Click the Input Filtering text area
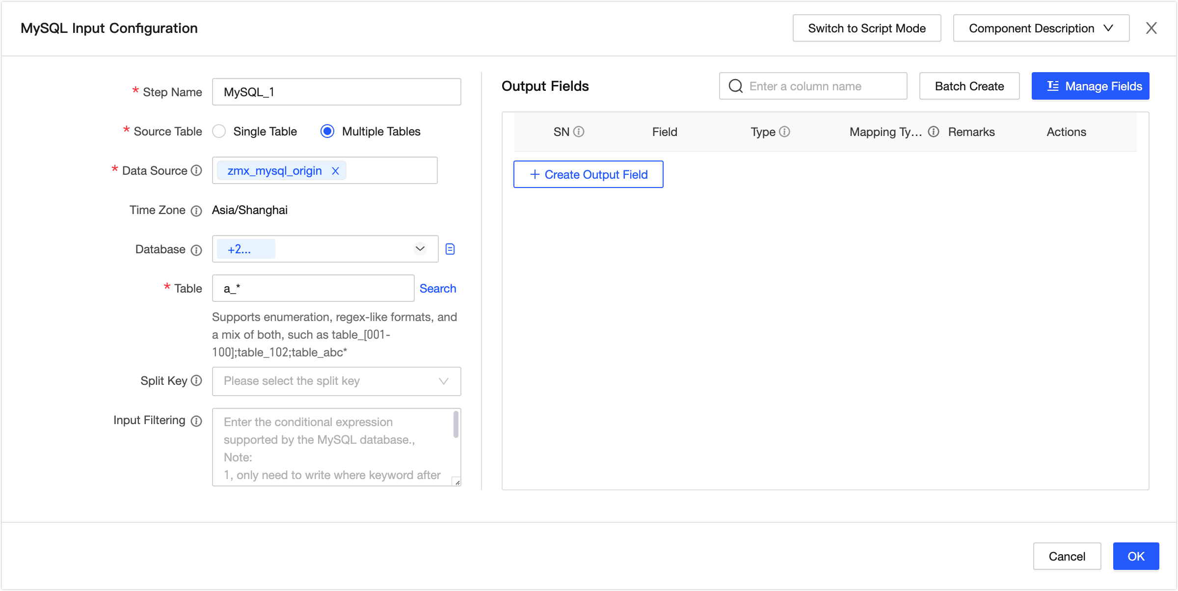Screen dimensions: 1178x591 (337, 447)
